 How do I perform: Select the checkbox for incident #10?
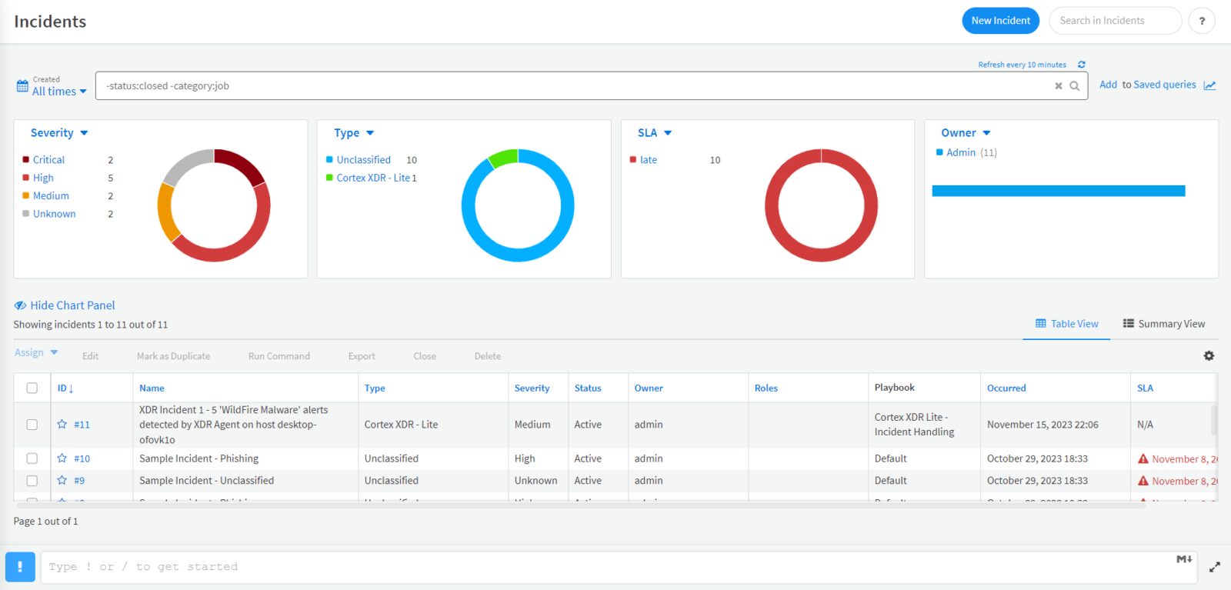coord(32,458)
